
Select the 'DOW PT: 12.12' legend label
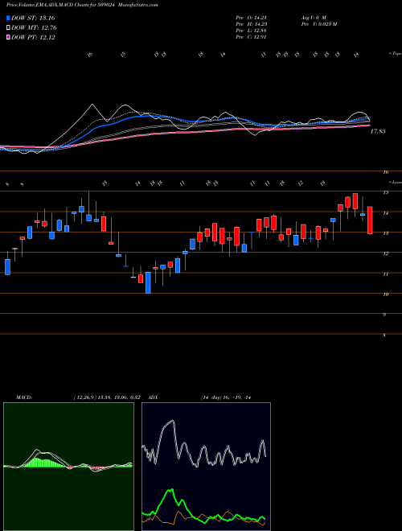pos(33,38)
